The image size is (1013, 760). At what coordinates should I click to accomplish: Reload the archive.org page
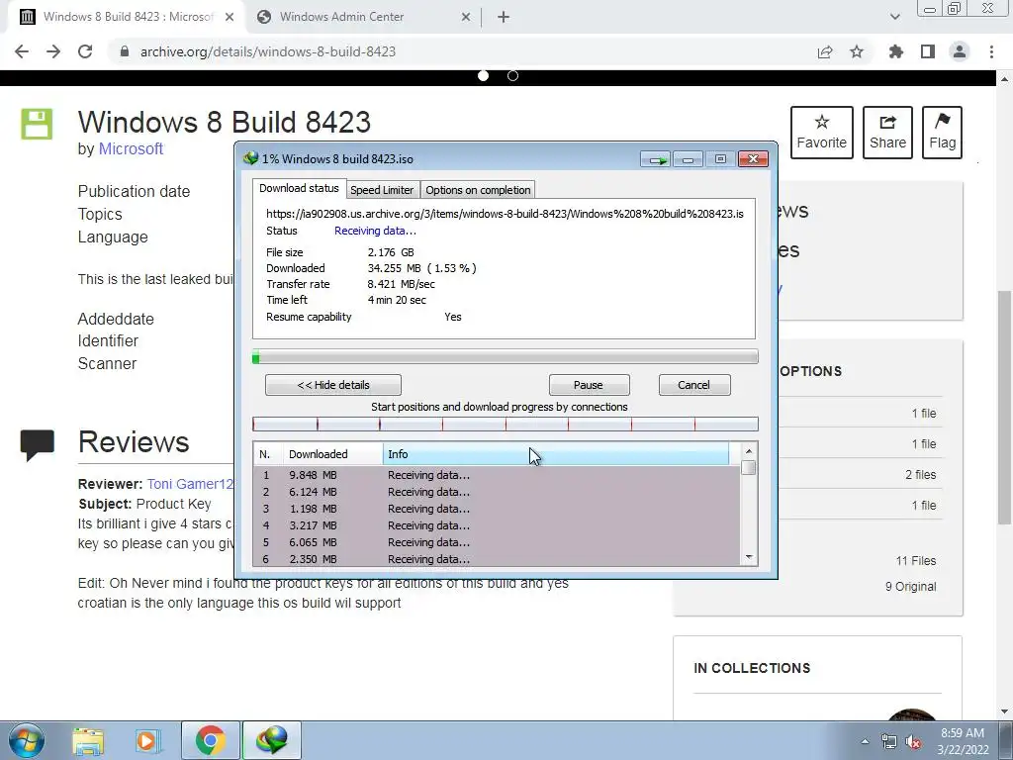tap(85, 51)
